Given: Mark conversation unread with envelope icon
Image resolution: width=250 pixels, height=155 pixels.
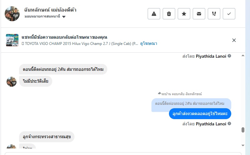Looking at the screenshot, I should click(x=199, y=14).
